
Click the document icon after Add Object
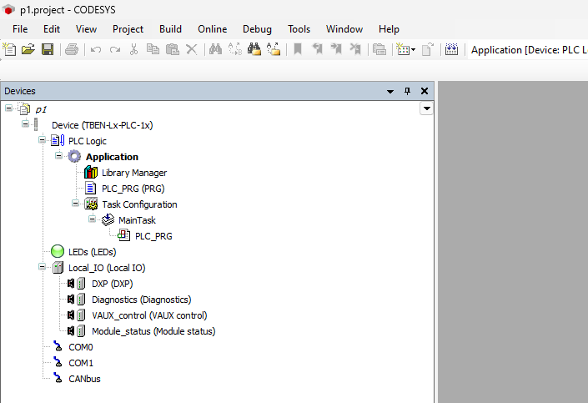(x=428, y=49)
